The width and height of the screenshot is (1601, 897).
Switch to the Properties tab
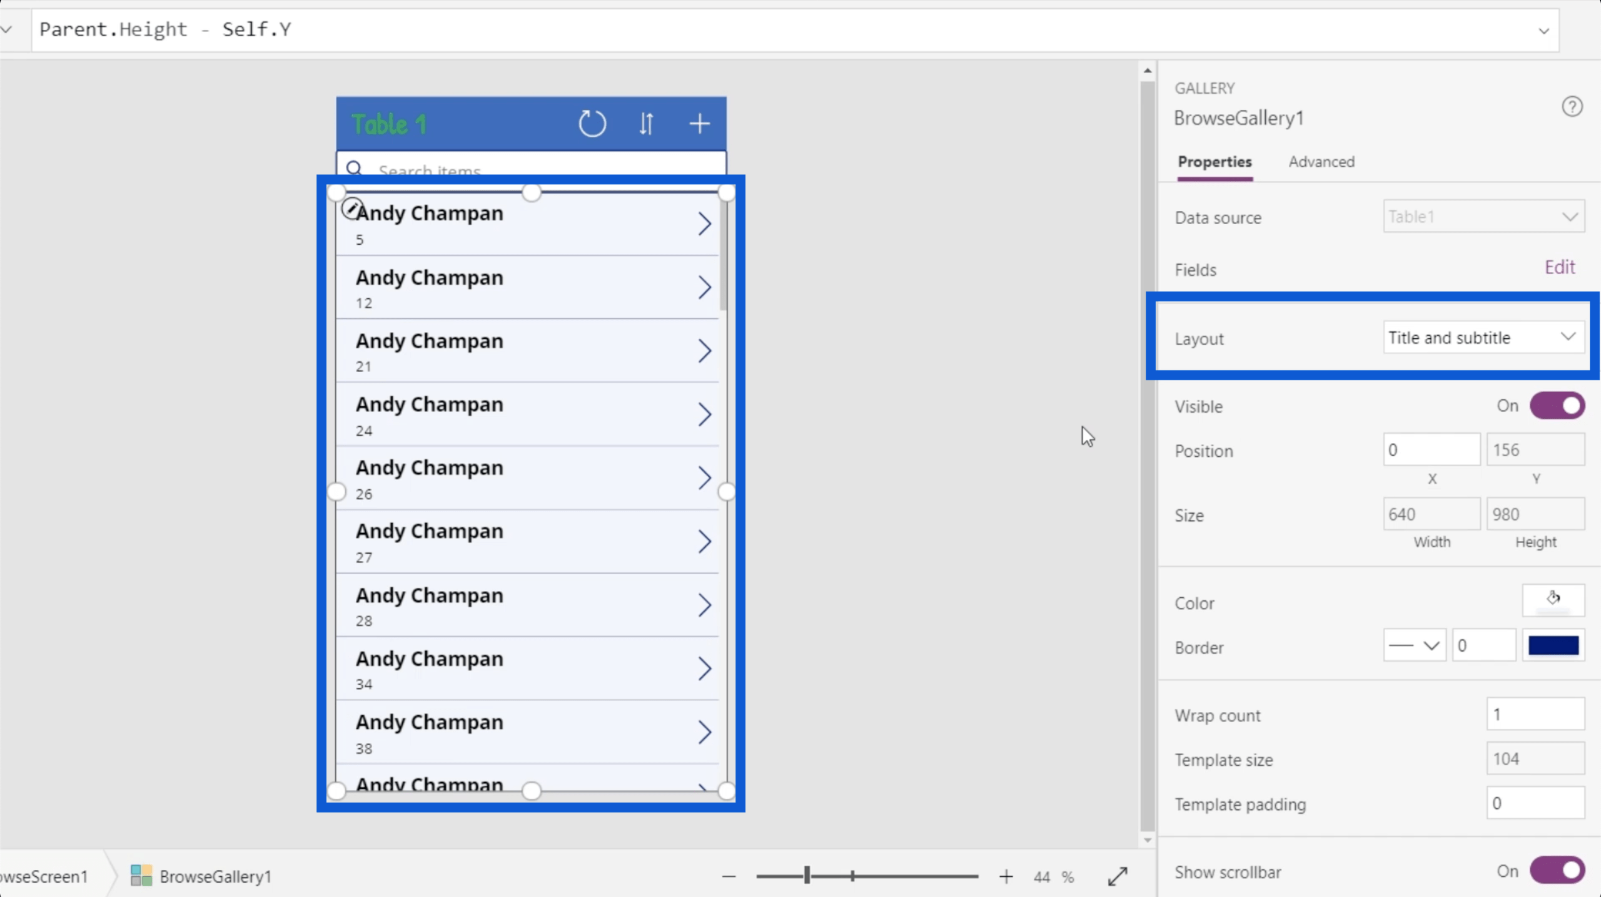click(x=1215, y=162)
